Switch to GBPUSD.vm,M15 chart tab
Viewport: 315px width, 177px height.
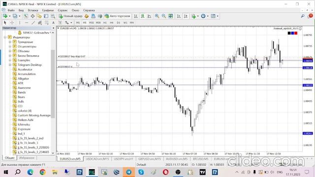pyautogui.click(x=149, y=159)
